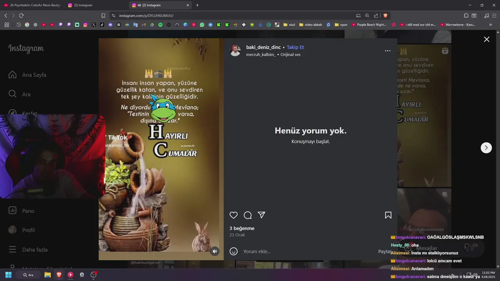This screenshot has width=500, height=281.
Task: Open the baki_deniz_dinc username link
Action: pyautogui.click(x=263, y=47)
